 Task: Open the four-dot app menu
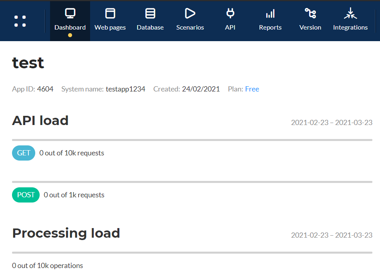pos(20,21)
